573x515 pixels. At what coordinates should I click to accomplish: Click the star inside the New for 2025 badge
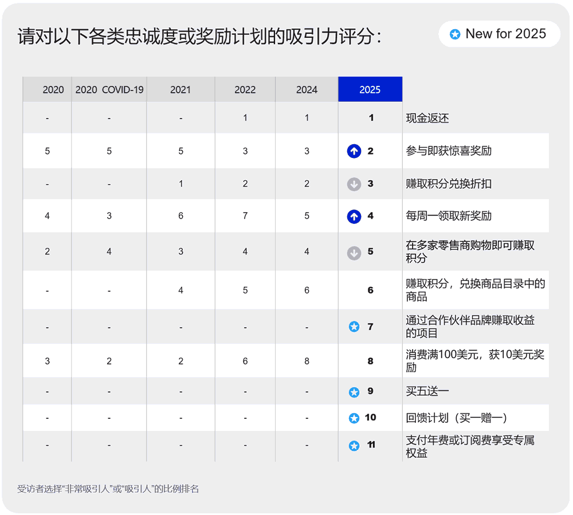(x=454, y=34)
